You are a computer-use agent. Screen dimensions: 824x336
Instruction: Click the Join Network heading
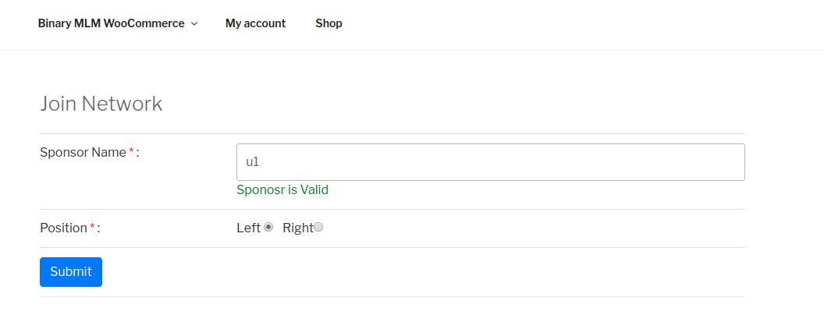pyautogui.click(x=101, y=104)
